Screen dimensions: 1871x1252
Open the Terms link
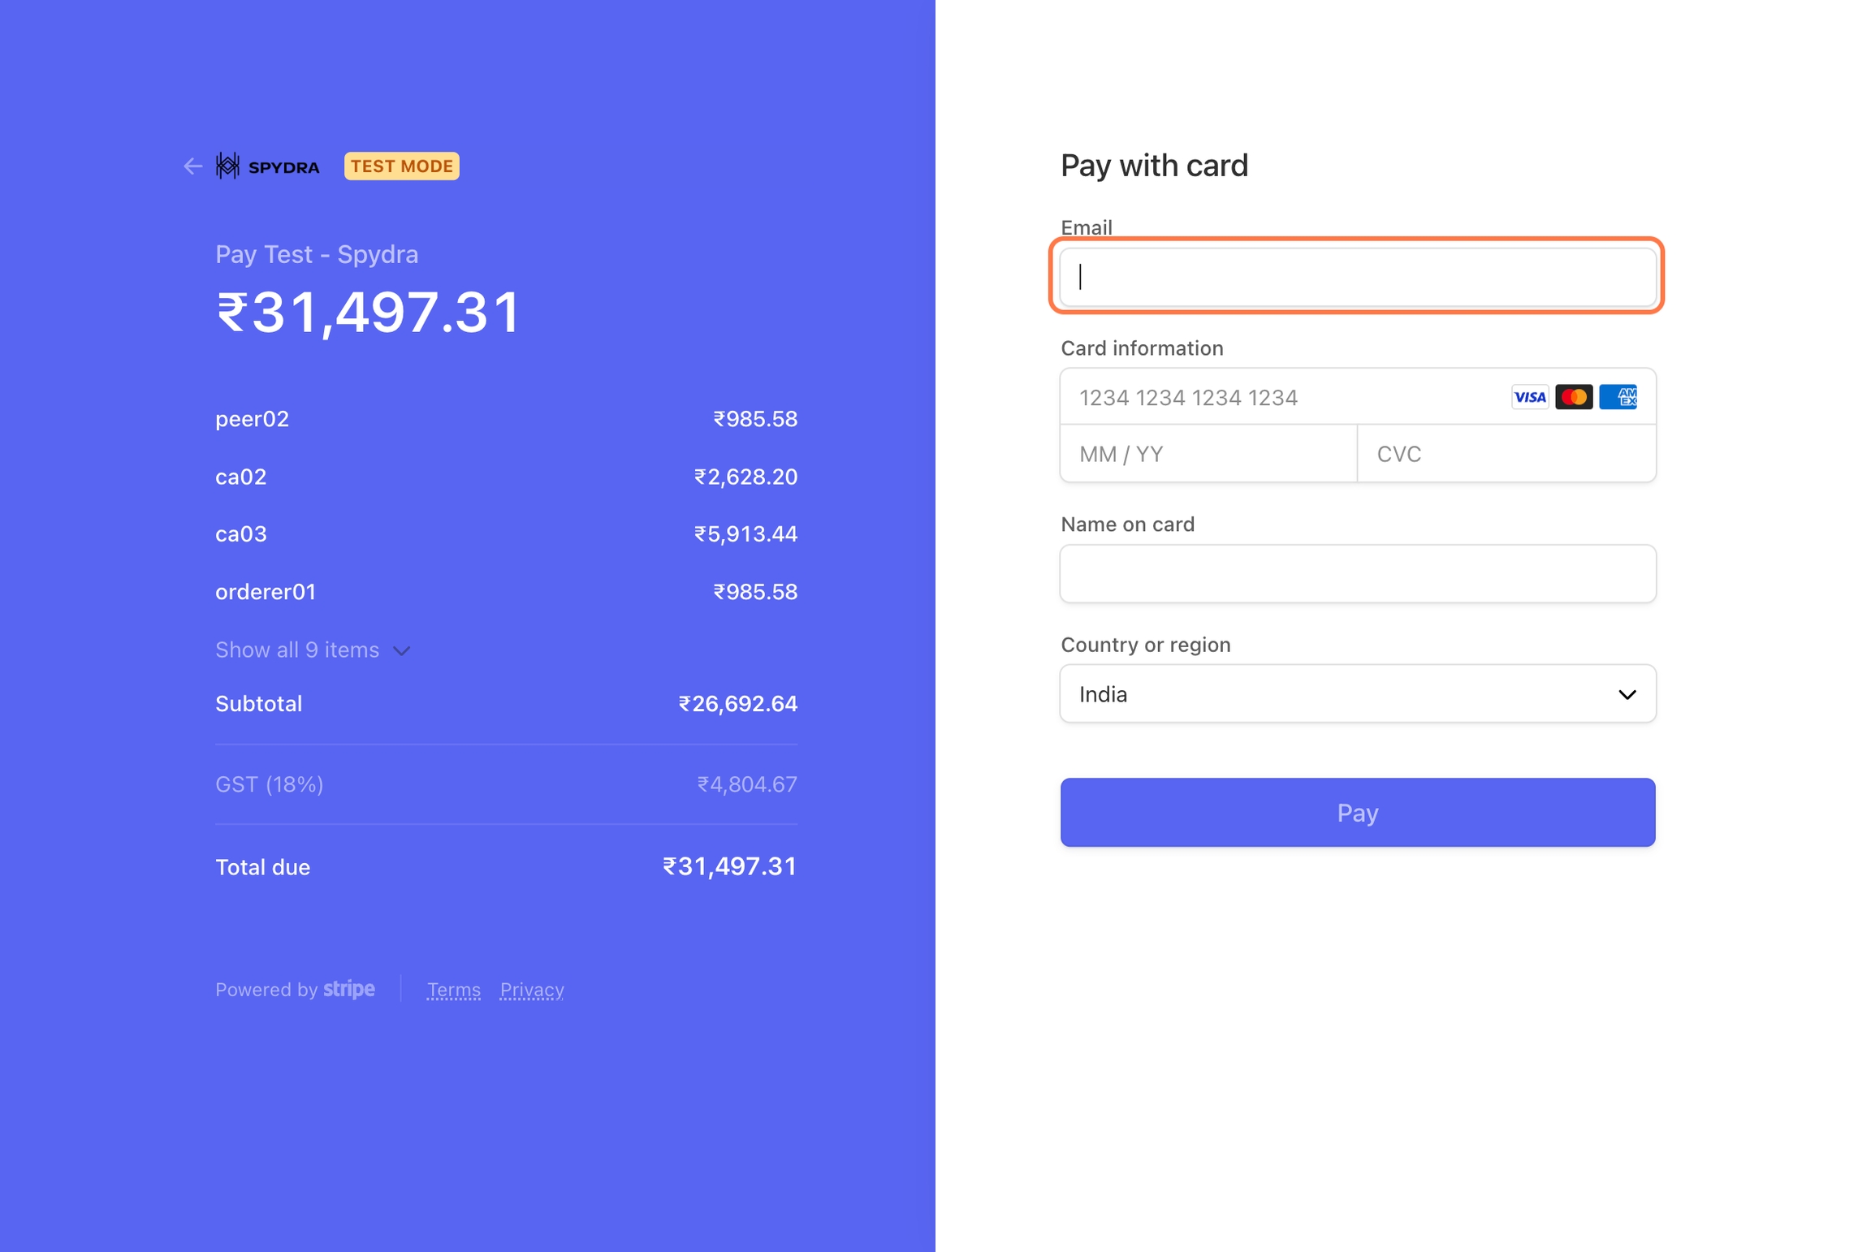pyautogui.click(x=453, y=990)
